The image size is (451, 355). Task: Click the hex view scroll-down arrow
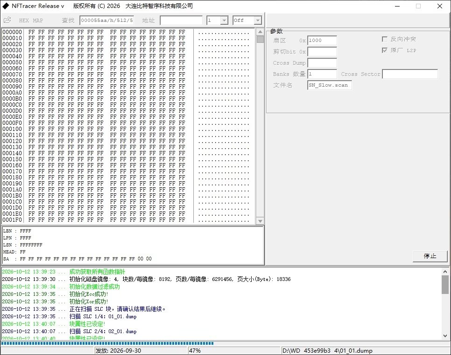click(x=260, y=221)
